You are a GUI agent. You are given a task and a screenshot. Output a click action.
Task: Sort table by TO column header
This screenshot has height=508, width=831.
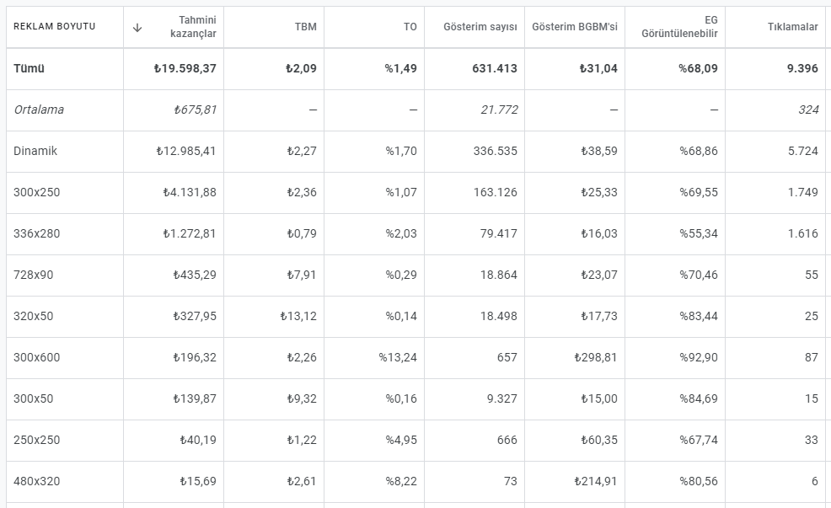point(410,27)
